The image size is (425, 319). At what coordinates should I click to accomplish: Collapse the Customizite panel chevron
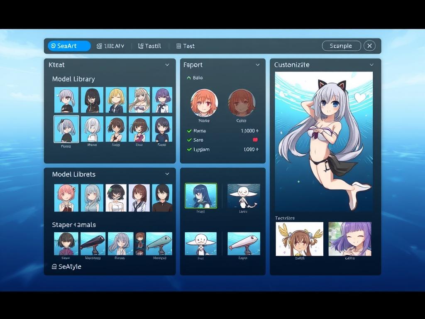[371, 65]
